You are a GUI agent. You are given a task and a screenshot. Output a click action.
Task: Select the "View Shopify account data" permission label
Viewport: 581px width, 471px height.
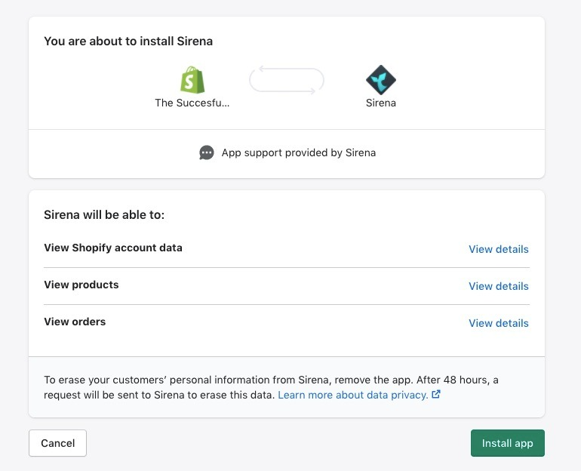tap(113, 248)
